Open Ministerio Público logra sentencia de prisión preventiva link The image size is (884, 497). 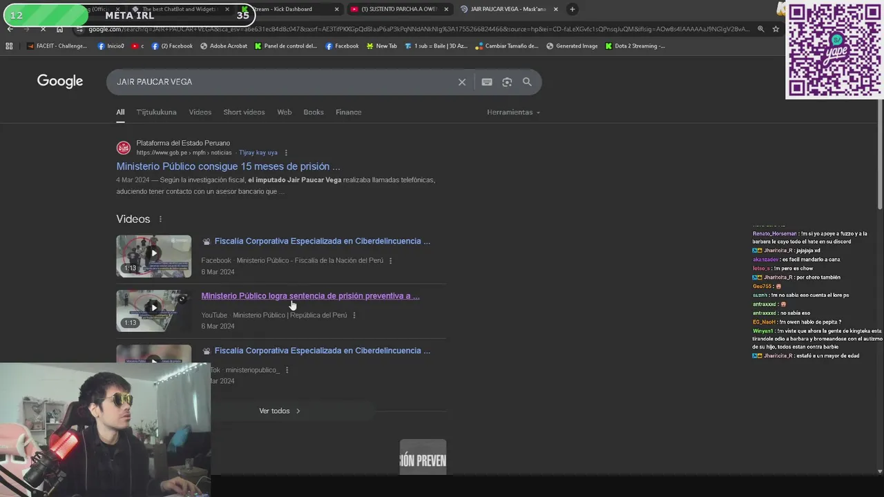[310, 295]
